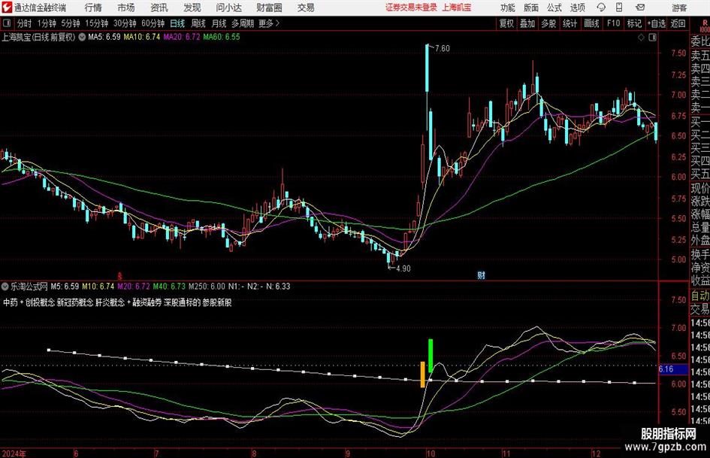Toggle the right panel icon above the chart

pyautogui.click(x=652, y=38)
